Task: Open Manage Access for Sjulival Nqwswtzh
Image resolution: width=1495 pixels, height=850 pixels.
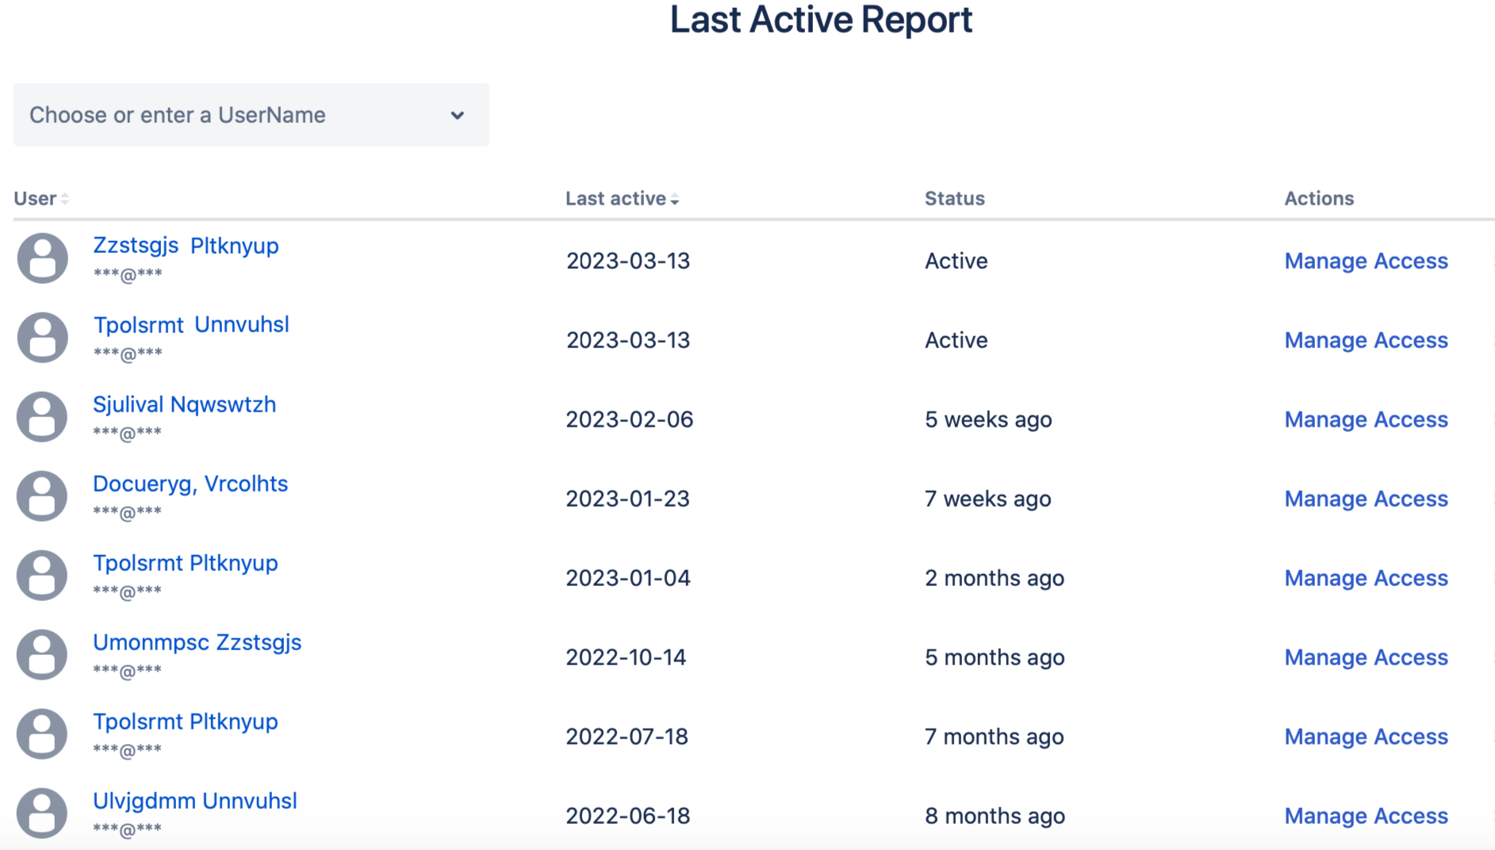Action: (1366, 419)
